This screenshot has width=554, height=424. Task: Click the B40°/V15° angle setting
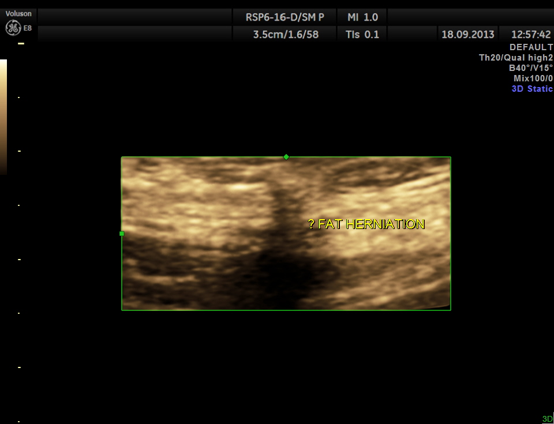click(530, 68)
